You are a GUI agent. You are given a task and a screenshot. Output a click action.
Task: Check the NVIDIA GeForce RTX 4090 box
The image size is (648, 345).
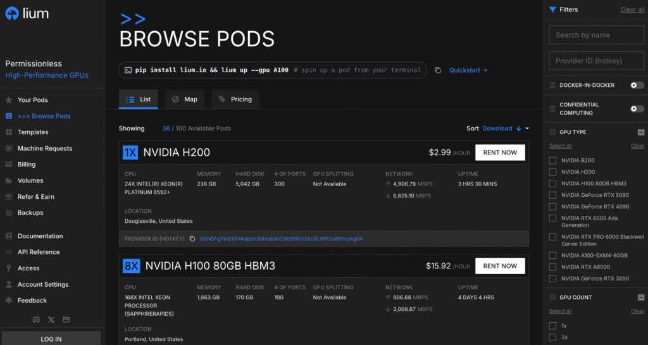552,206
